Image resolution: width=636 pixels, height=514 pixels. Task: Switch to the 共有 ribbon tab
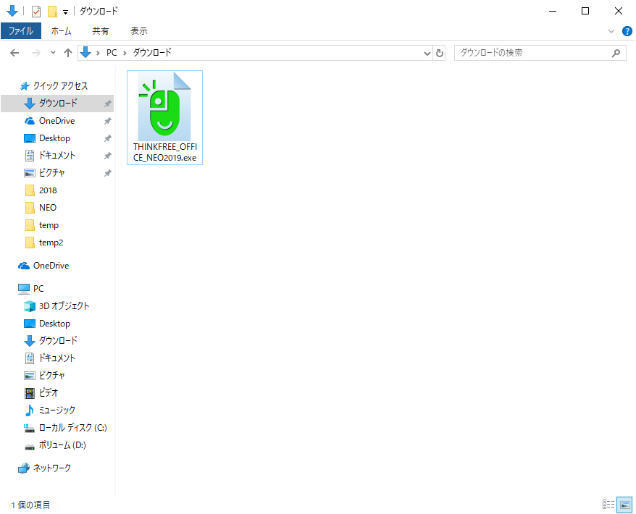tap(100, 31)
